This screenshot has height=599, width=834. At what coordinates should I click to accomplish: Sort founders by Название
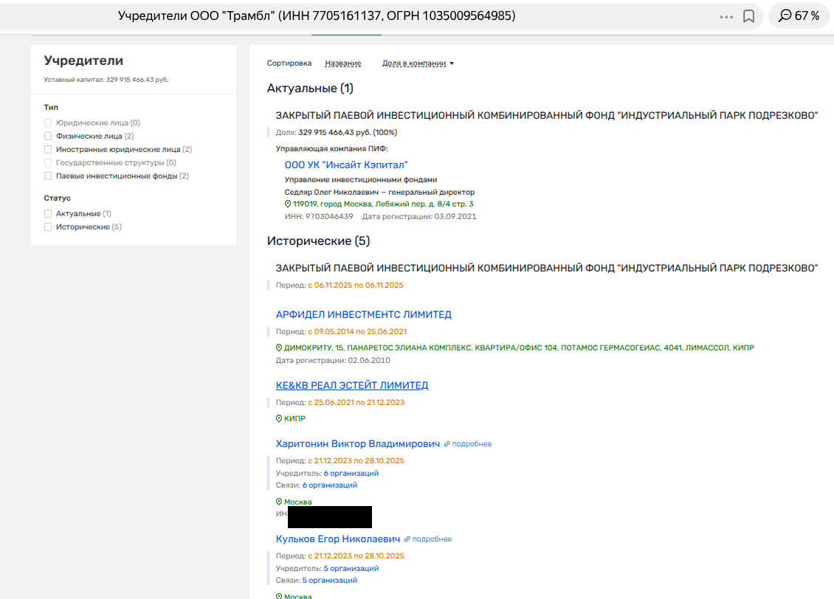(x=342, y=63)
